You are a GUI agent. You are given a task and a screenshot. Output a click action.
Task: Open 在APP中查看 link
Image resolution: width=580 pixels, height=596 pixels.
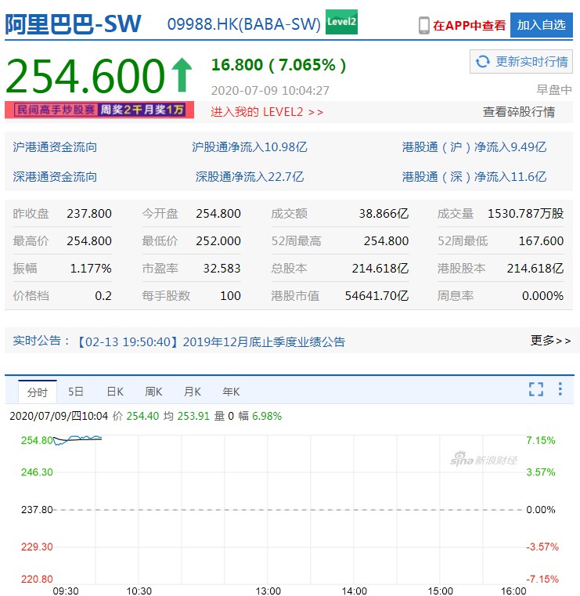469,26
